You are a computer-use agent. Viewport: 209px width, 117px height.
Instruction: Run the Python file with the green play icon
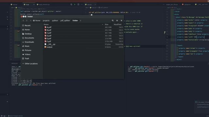click(x=75, y=5)
